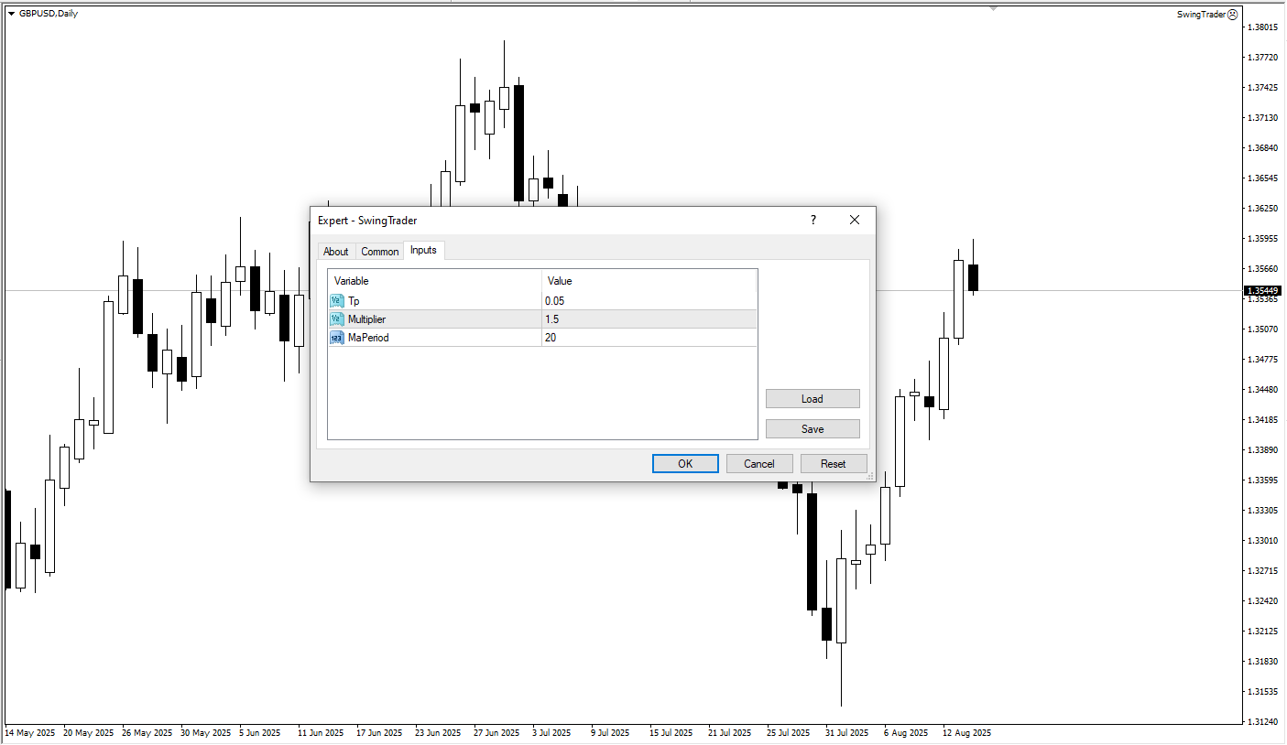Click the chart shift marker triangle

tap(994, 8)
